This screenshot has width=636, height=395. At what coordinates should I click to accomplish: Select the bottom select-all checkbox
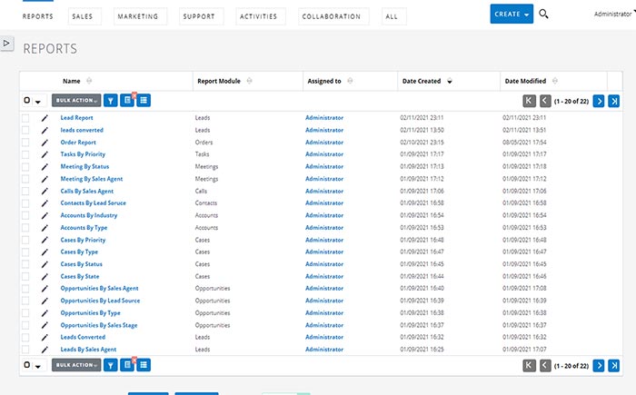[26, 365]
